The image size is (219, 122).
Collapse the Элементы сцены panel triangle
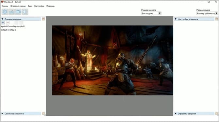pos(2,19)
